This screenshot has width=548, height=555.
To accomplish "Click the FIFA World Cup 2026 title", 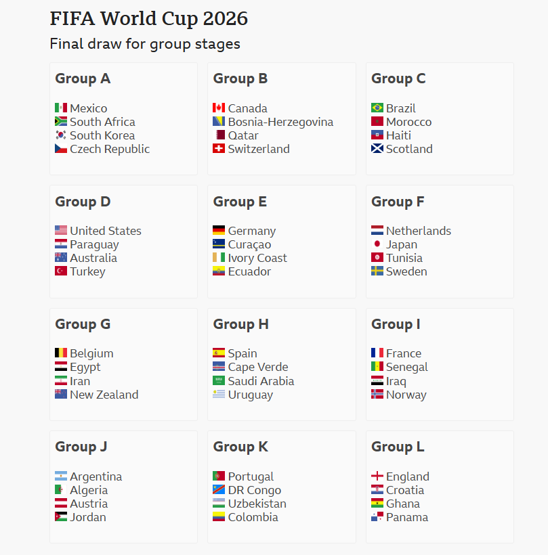I will click(149, 19).
